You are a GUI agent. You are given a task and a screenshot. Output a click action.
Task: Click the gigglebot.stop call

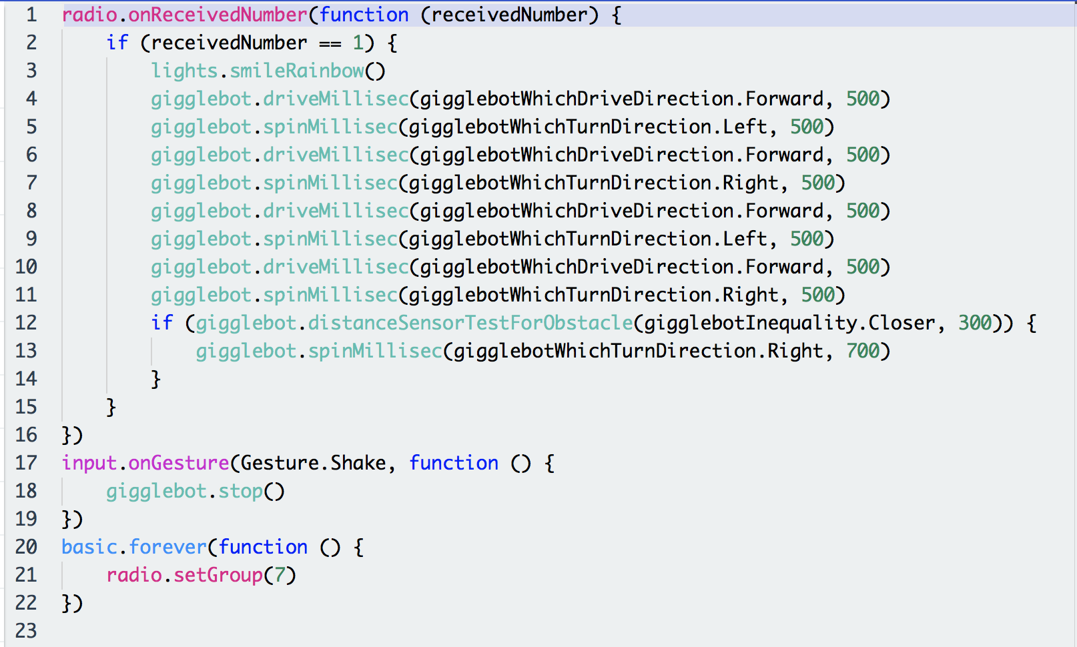(x=195, y=490)
